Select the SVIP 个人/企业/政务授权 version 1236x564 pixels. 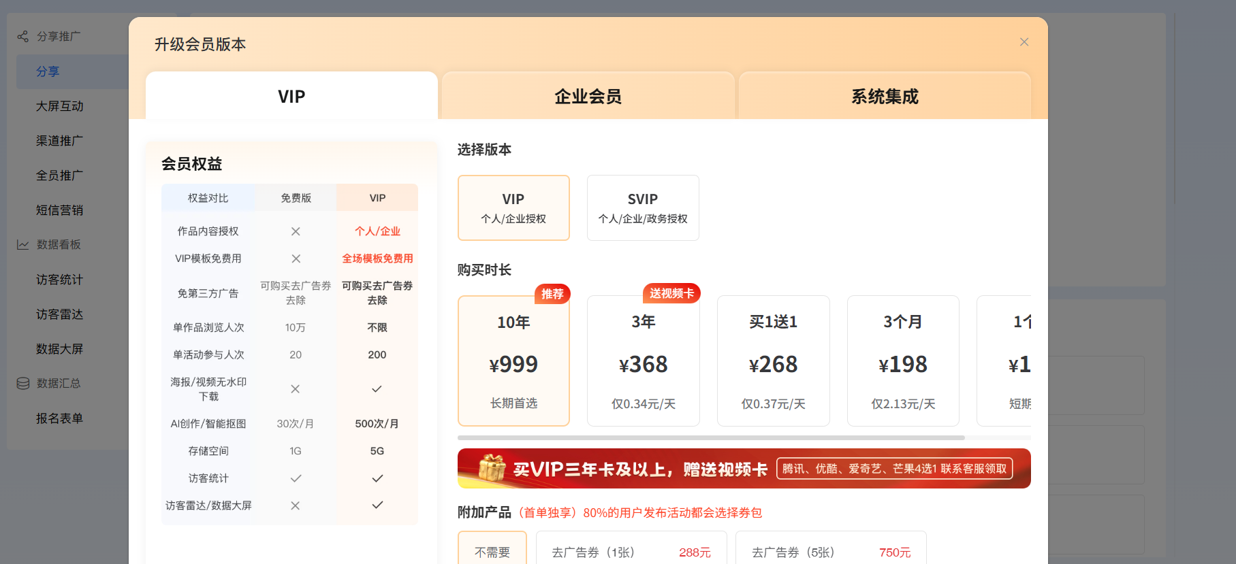tap(642, 208)
